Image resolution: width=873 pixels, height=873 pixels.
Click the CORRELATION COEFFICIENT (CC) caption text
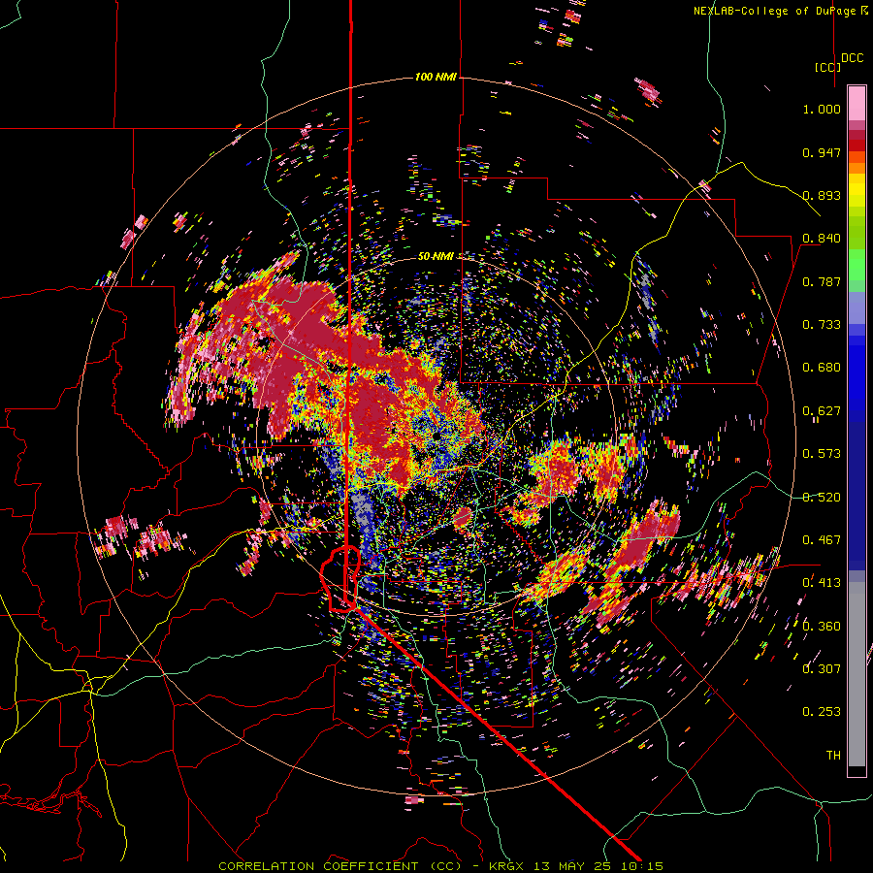[x=339, y=866]
